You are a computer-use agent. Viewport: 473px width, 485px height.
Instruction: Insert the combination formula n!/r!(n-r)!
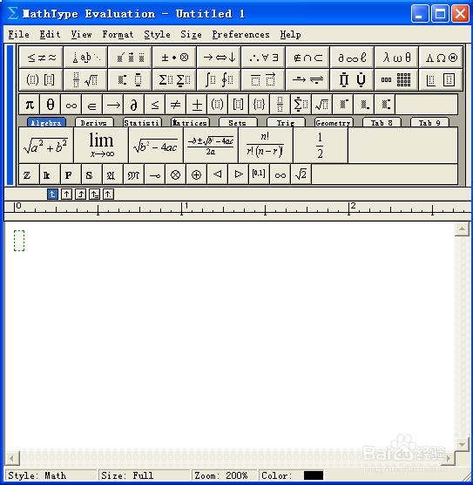point(266,145)
